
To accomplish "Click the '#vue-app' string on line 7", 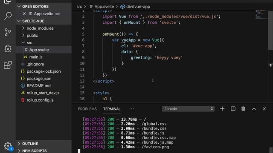I will coord(143,46).
